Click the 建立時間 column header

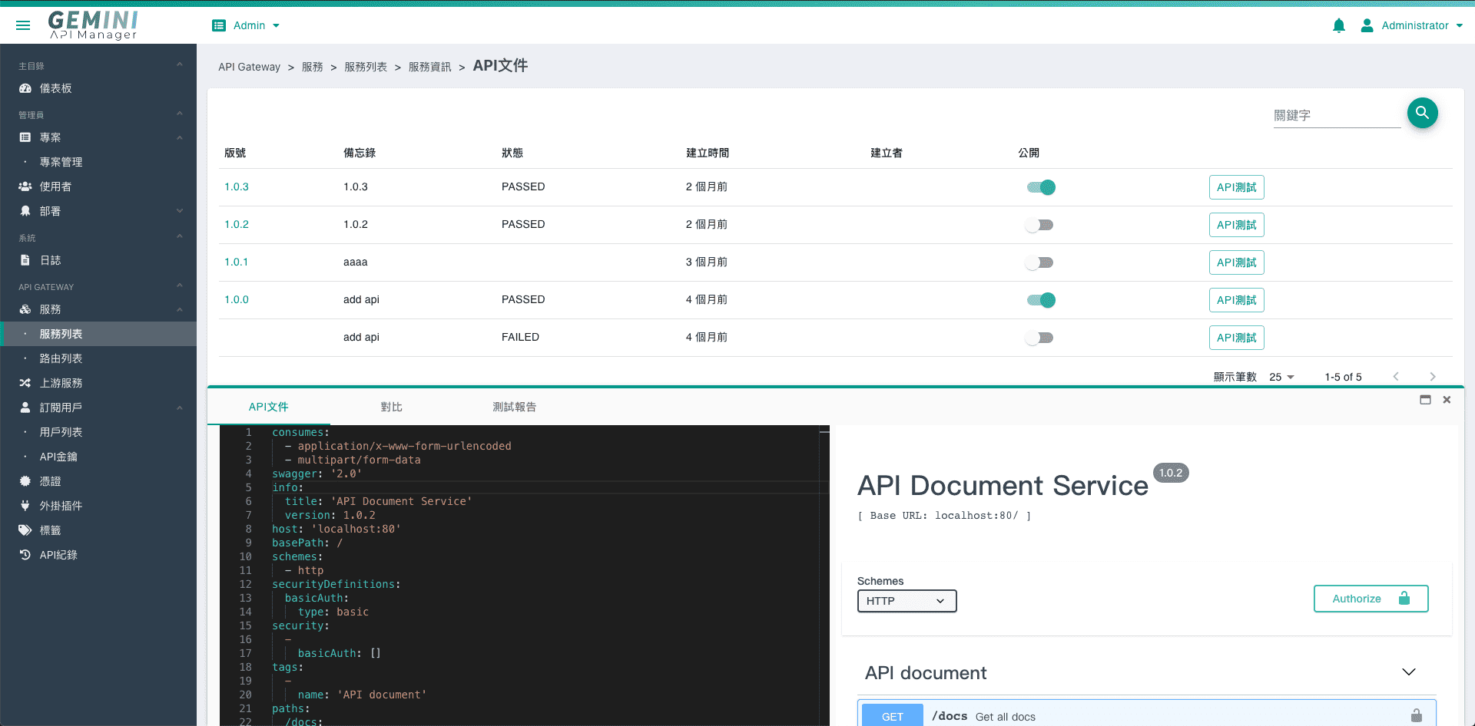click(x=708, y=153)
